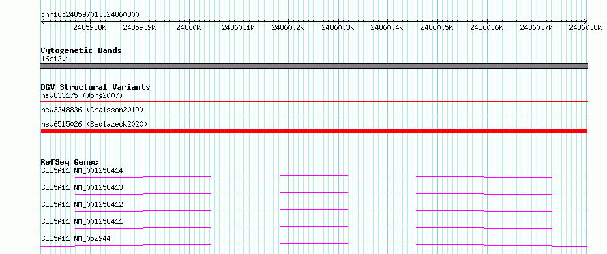The image size is (607, 254).
Task: Open variant nsv3248836 (Chaisson2019) label
Action: click(92, 110)
